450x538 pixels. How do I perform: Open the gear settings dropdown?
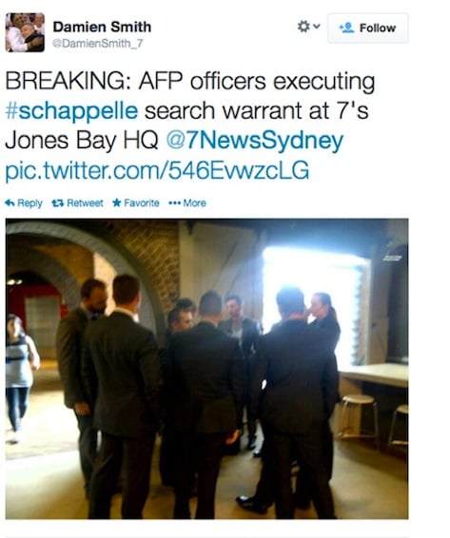point(308,27)
